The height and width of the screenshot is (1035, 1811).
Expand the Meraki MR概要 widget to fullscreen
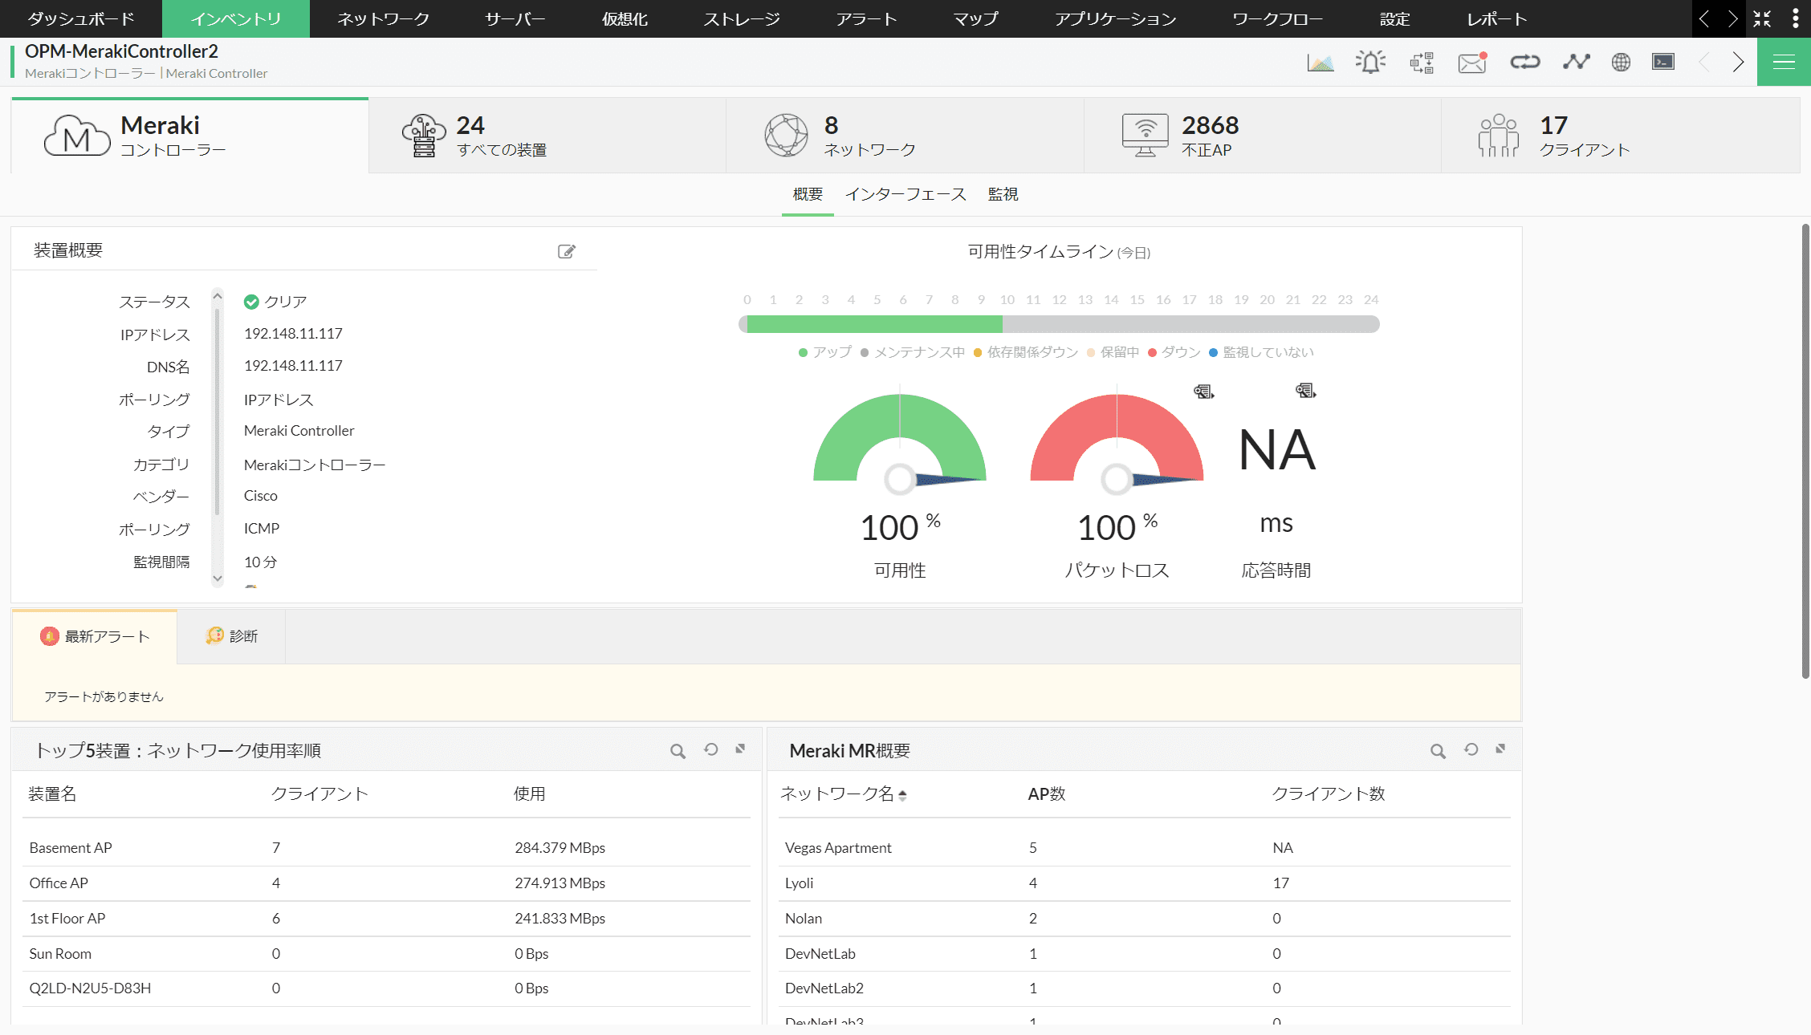point(1500,750)
